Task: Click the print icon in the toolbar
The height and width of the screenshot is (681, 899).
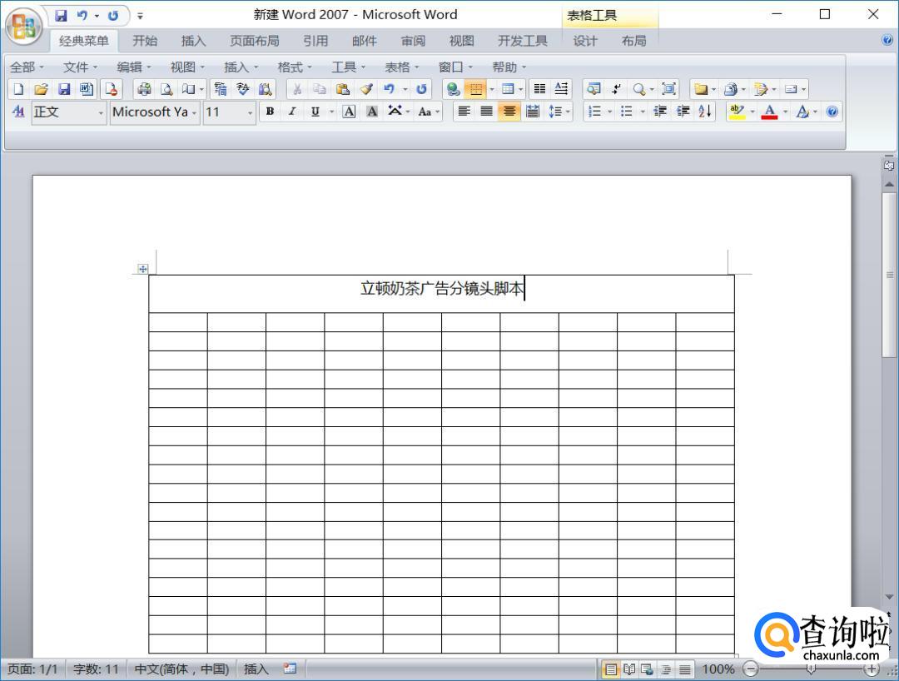Action: coord(145,89)
